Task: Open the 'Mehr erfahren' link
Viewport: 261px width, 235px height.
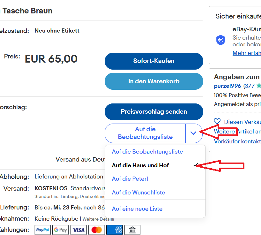Action: tap(247, 53)
